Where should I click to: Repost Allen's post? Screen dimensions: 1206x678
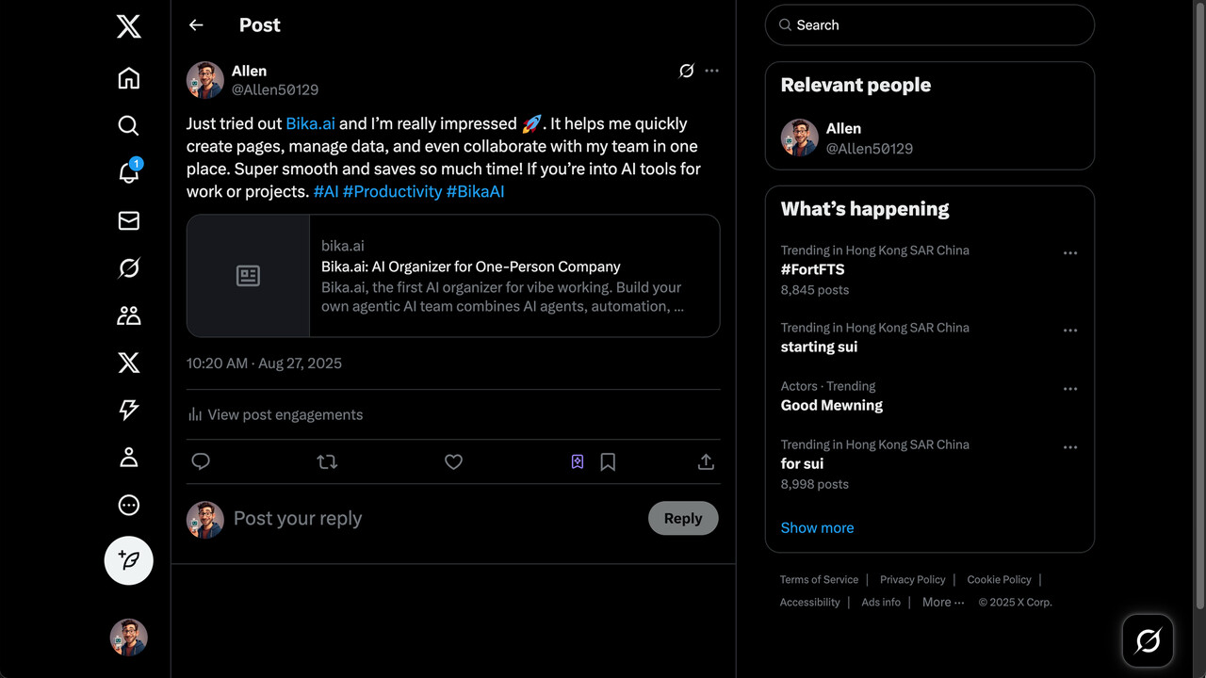327,461
